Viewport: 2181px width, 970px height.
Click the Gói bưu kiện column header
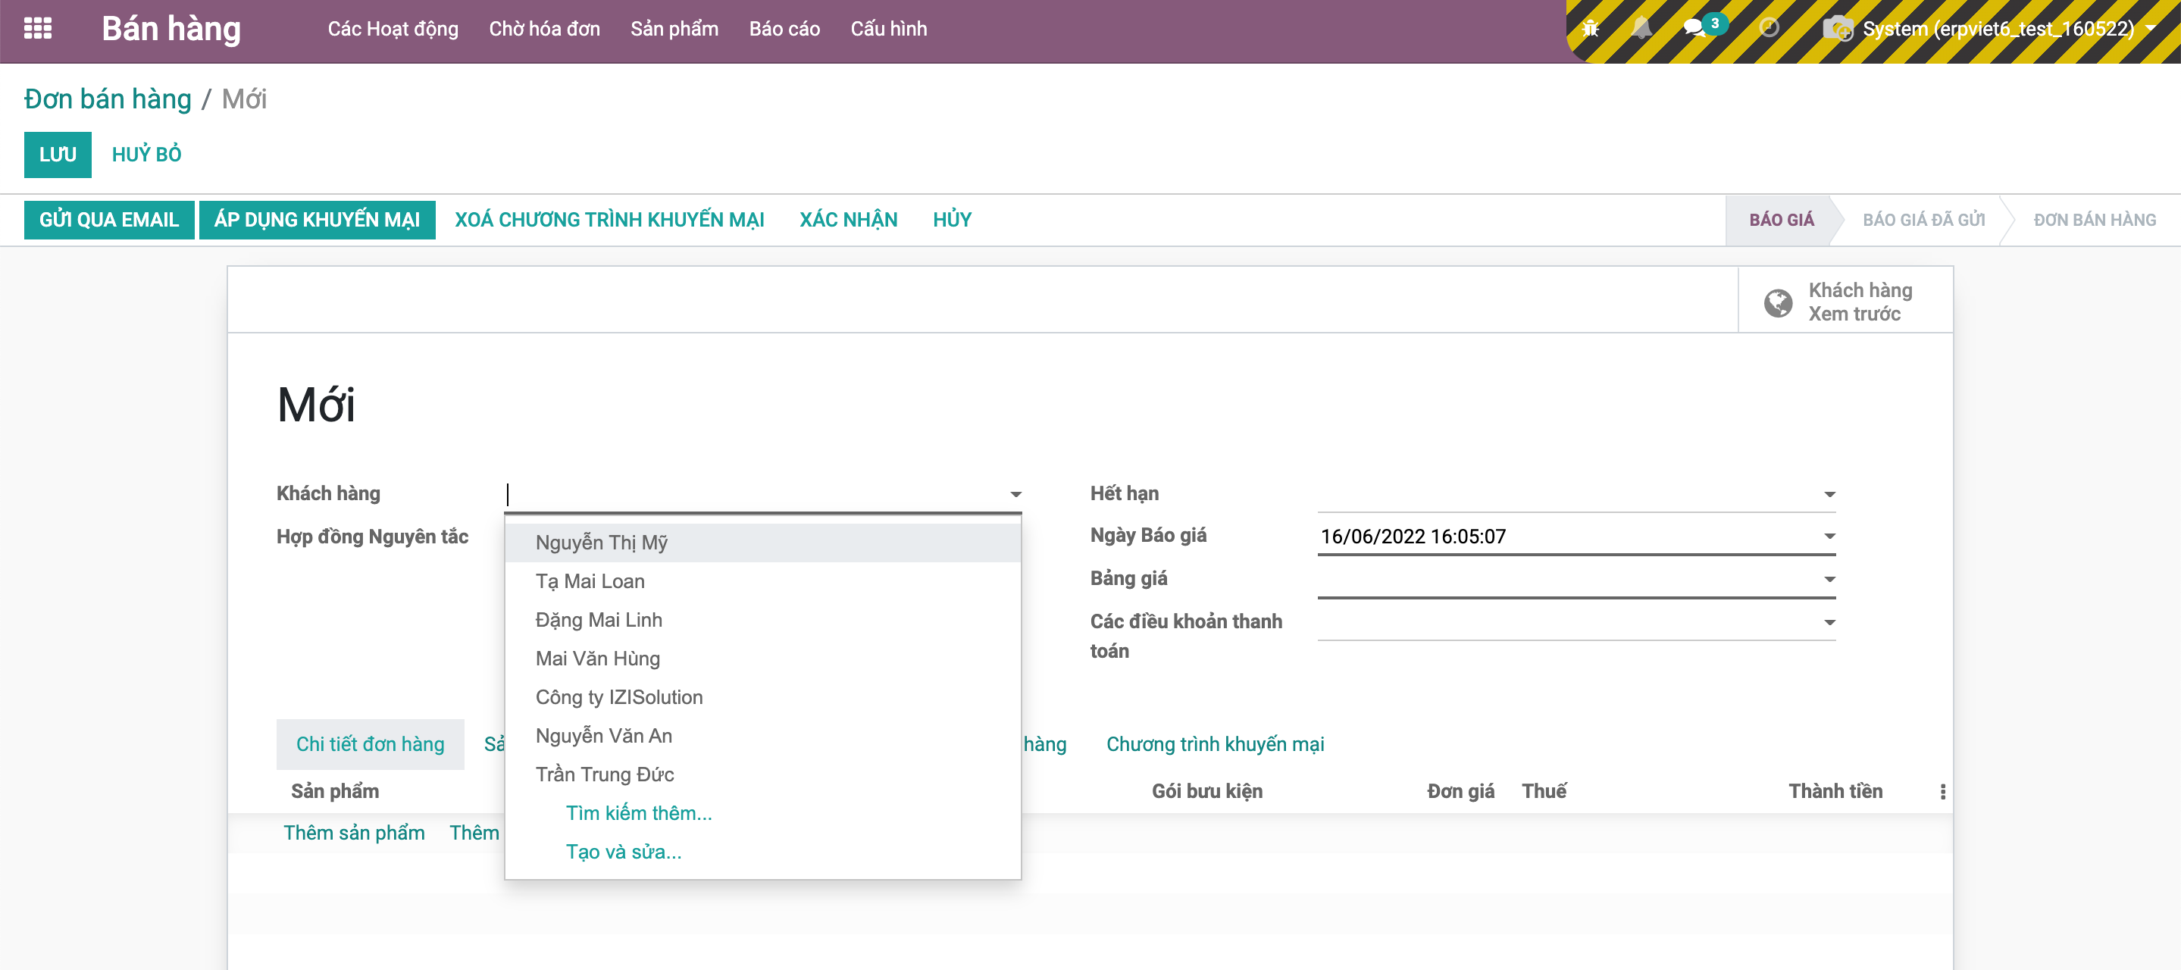1207,791
